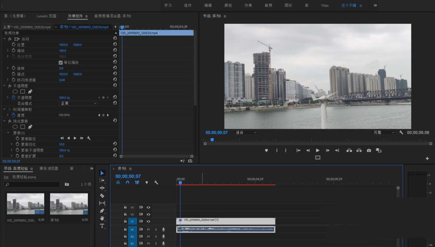Image resolution: width=435 pixels, height=247 pixels.
Task: Click the program monitor playhead scrubber
Action: [x=212, y=140]
